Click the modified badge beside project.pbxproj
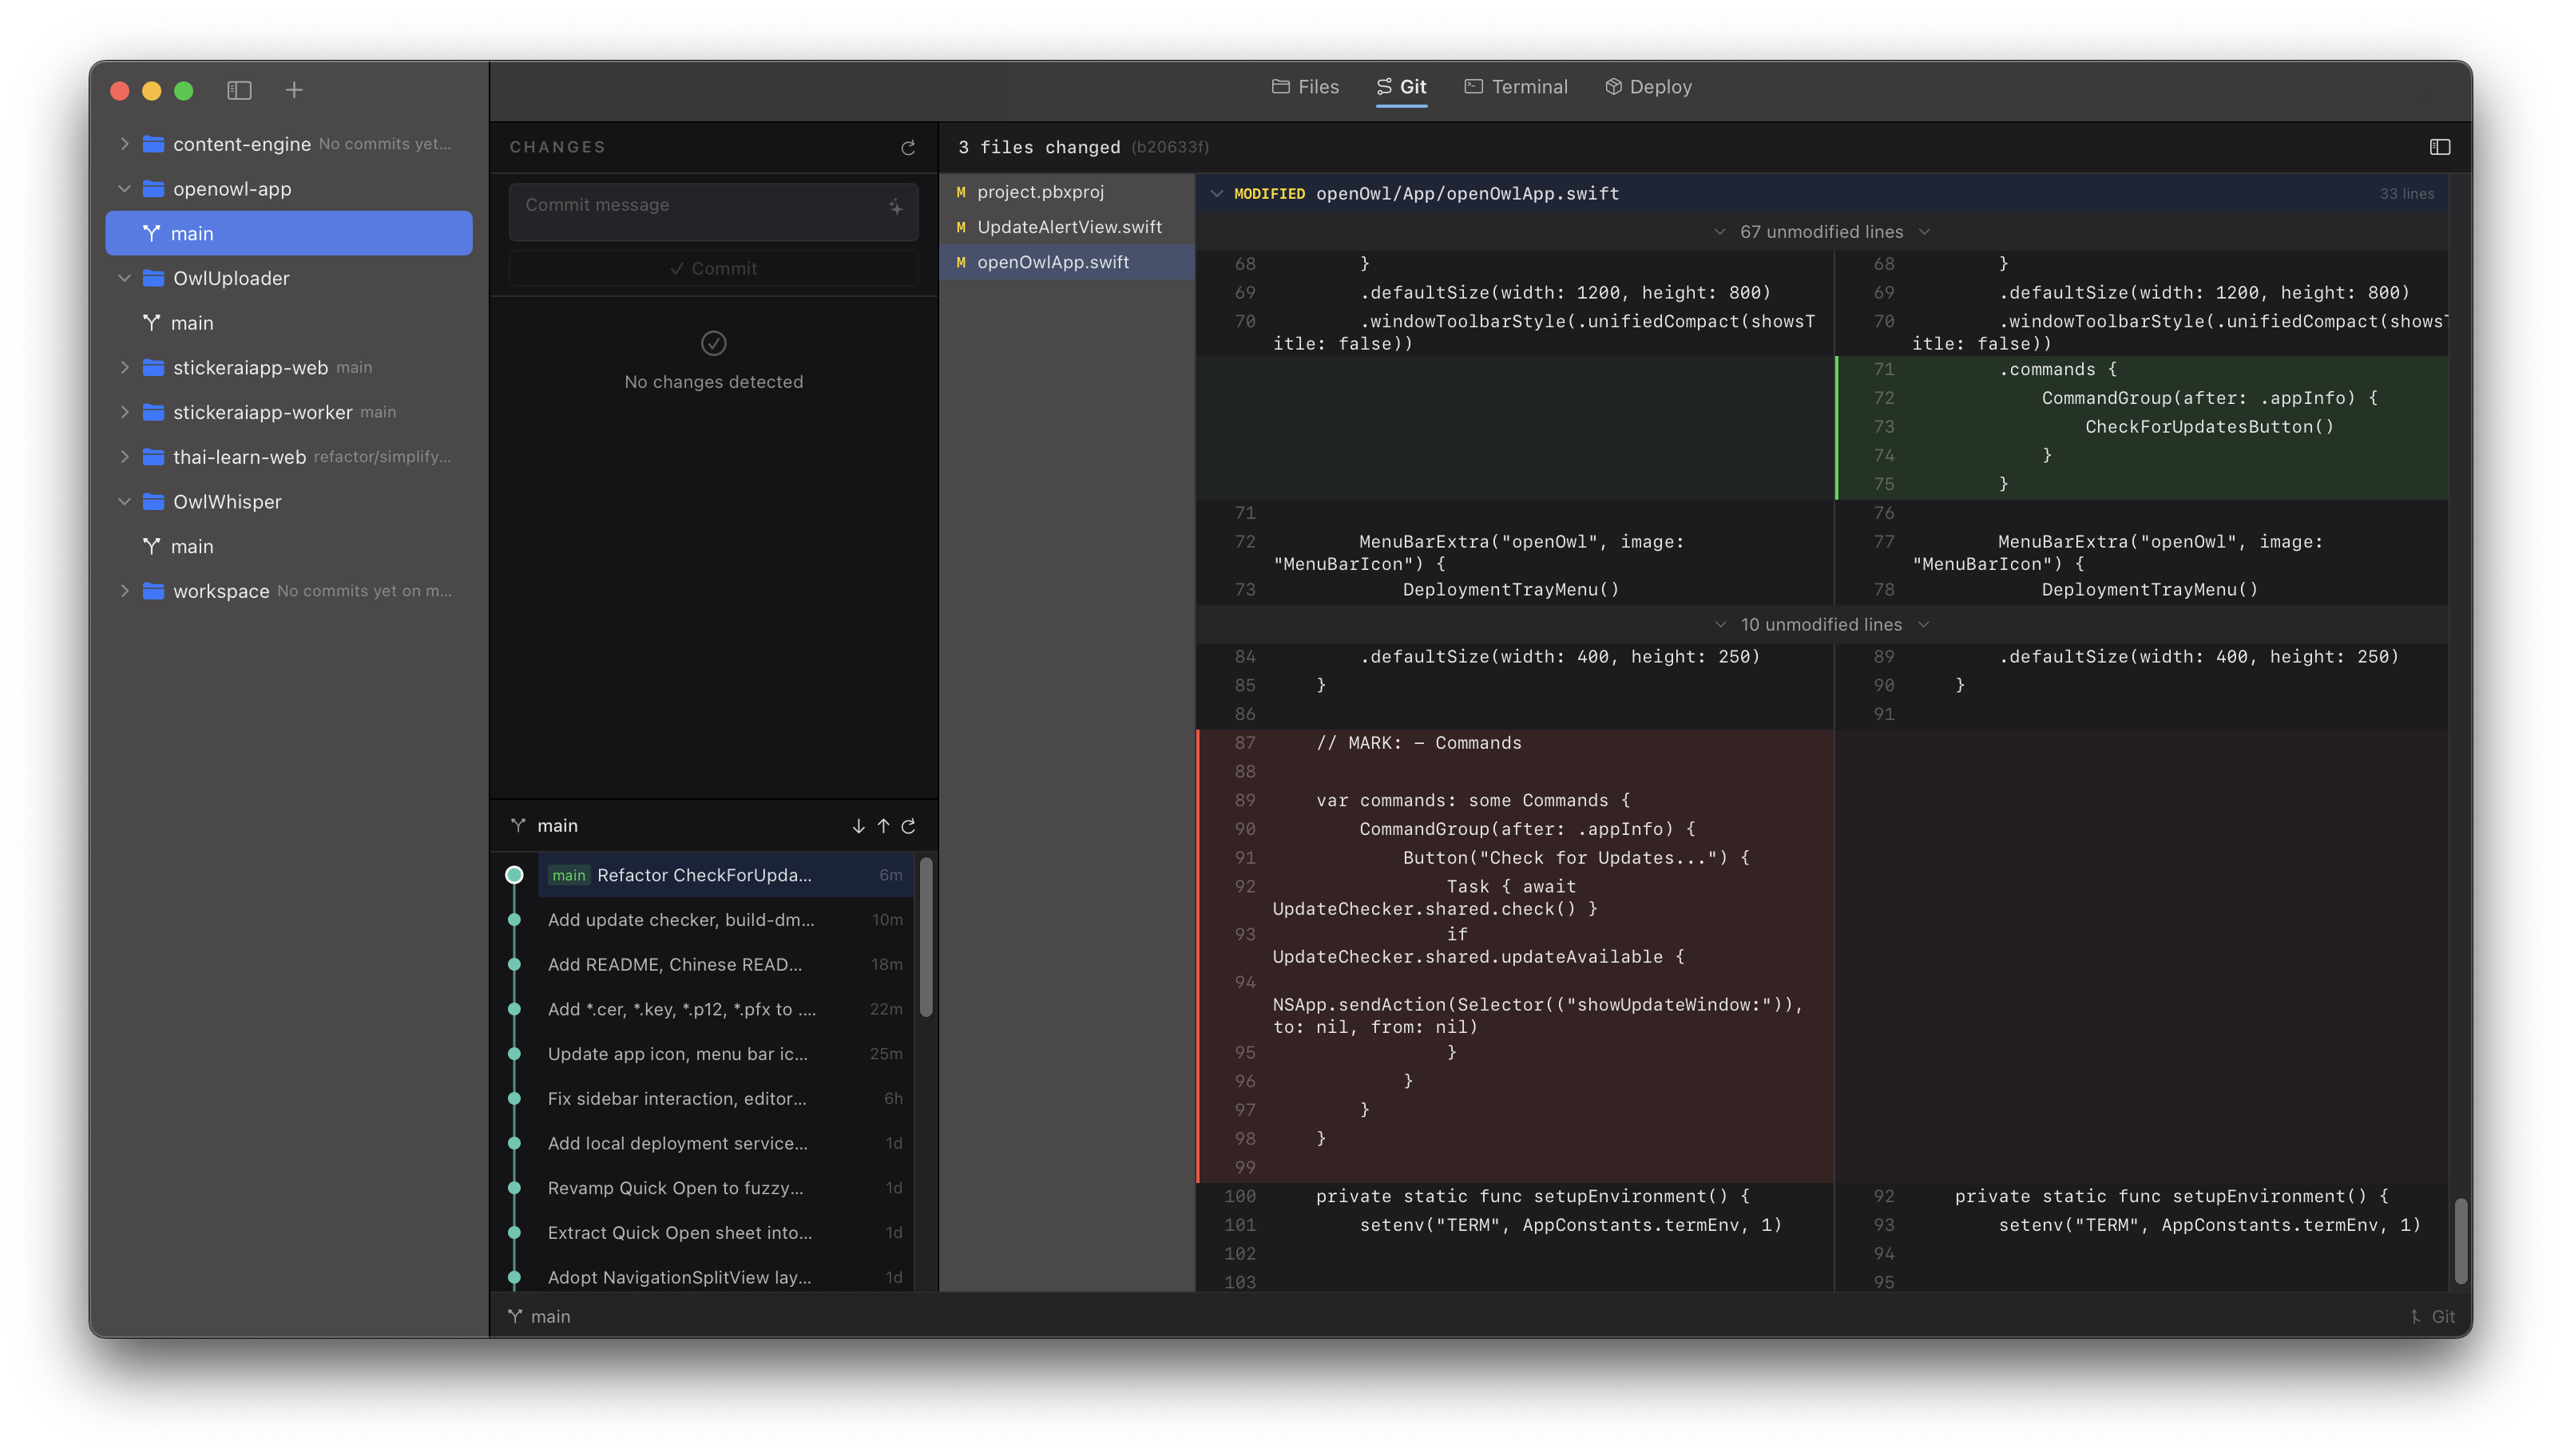The height and width of the screenshot is (1456, 2562). (961, 192)
